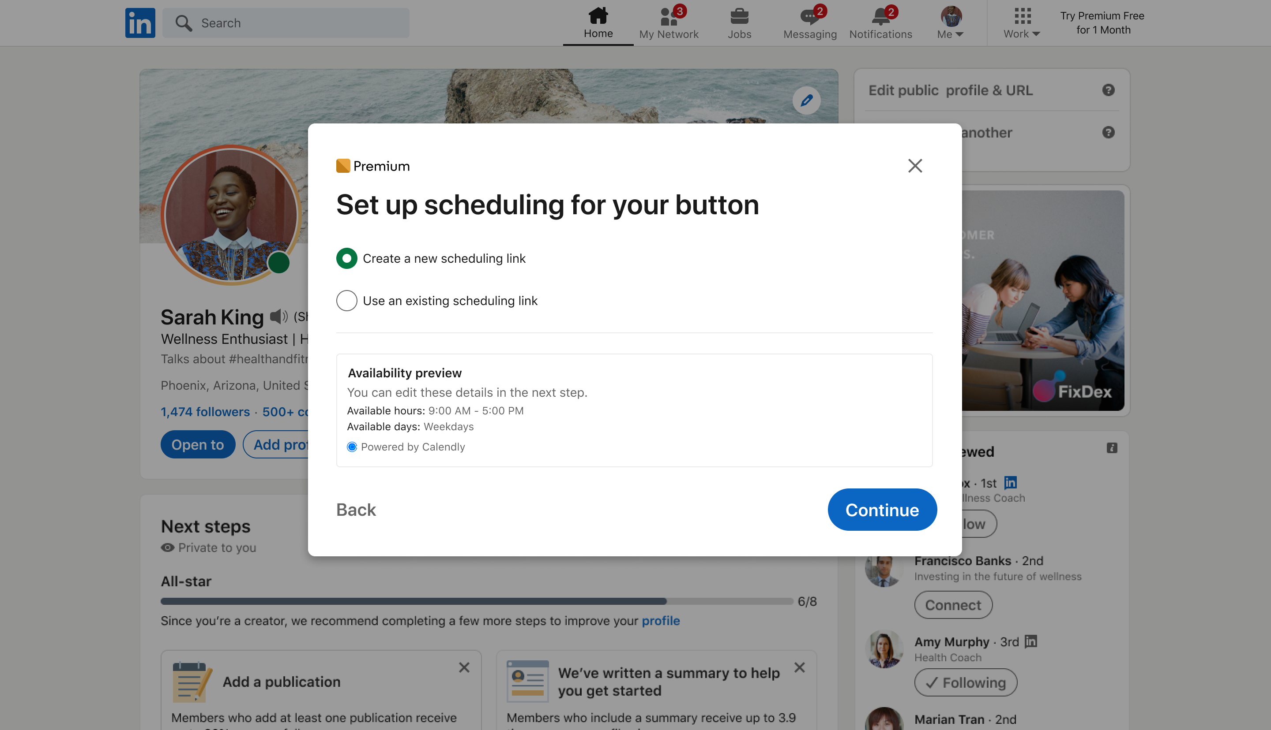The height and width of the screenshot is (730, 1271).
Task: Select Create a new scheduling link
Action: point(347,259)
